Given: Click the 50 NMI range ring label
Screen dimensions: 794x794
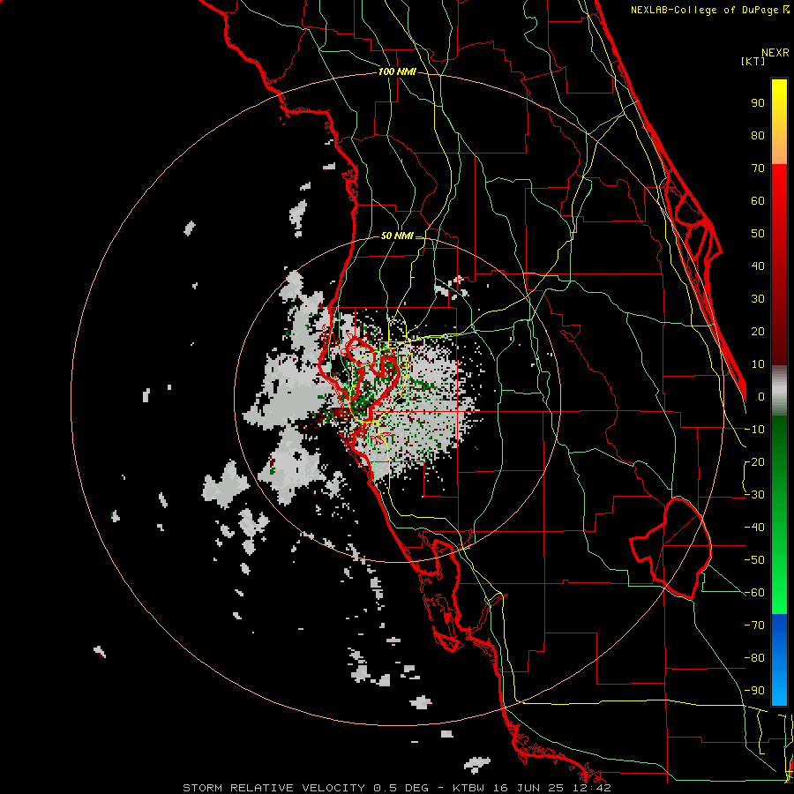Looking at the screenshot, I should (397, 236).
